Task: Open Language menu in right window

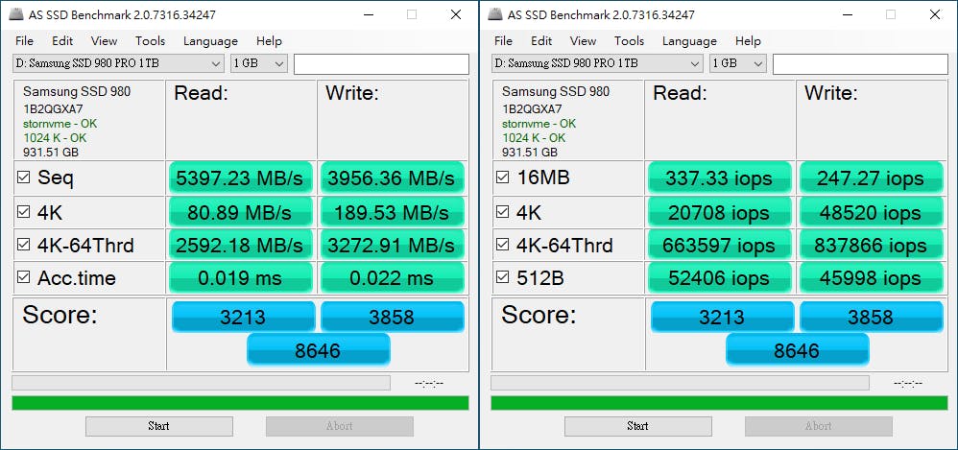Action: (x=689, y=41)
